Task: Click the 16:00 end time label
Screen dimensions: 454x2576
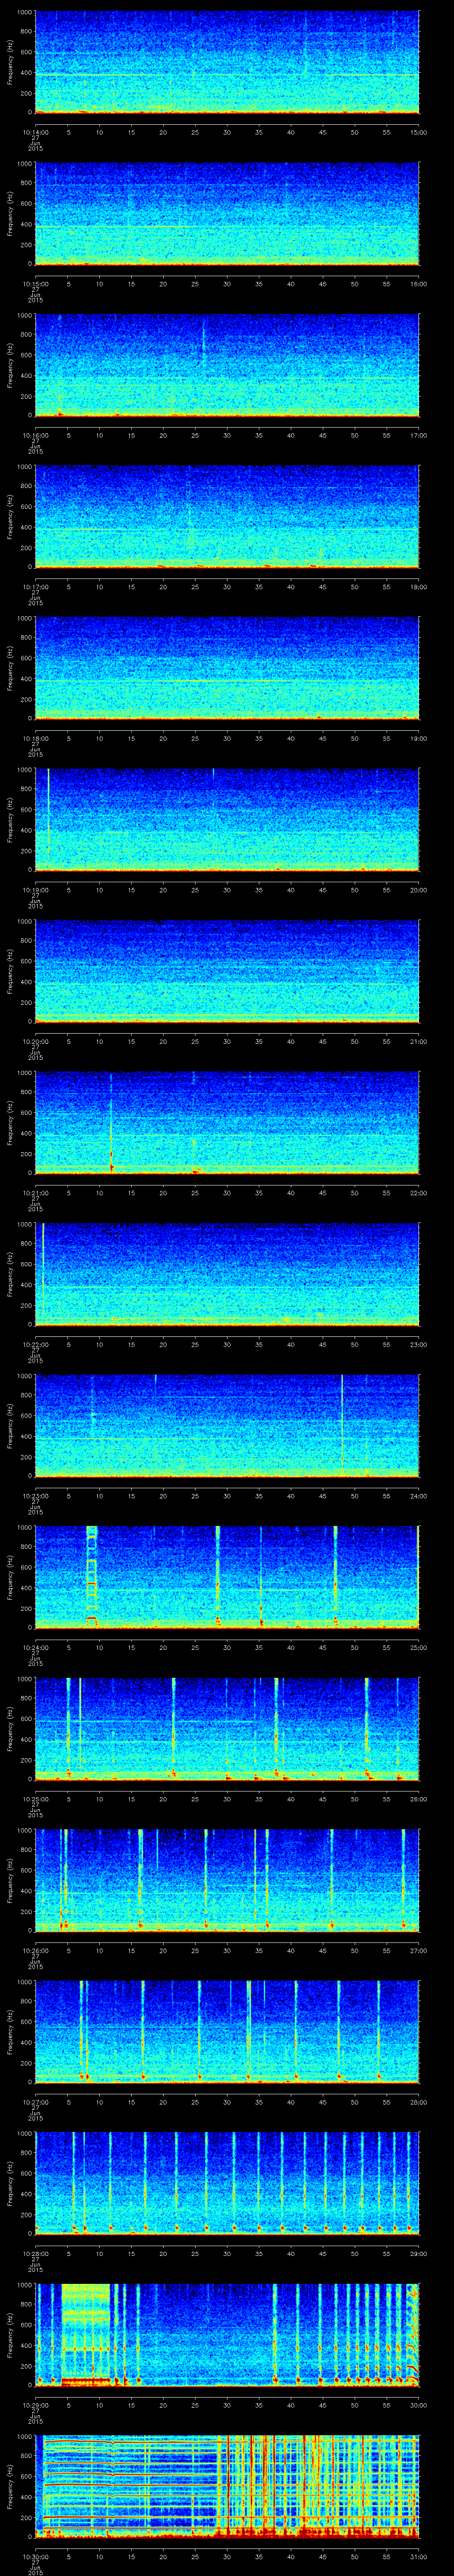Action: pyautogui.click(x=419, y=284)
